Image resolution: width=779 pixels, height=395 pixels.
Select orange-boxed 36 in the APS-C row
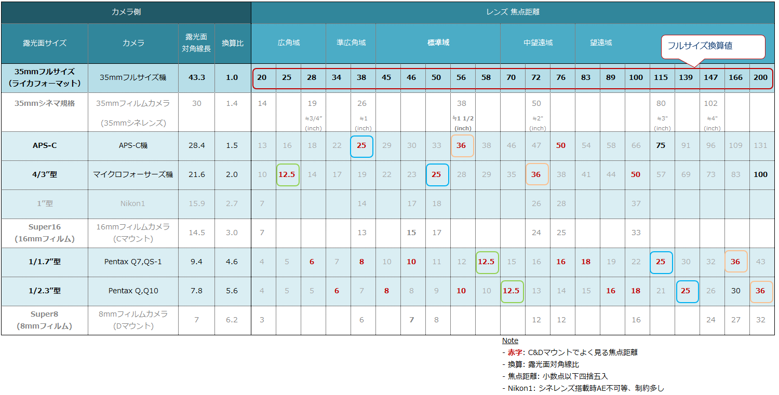pyautogui.click(x=461, y=145)
